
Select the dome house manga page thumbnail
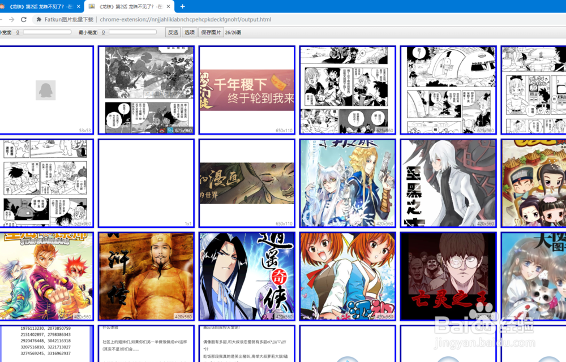448,90
